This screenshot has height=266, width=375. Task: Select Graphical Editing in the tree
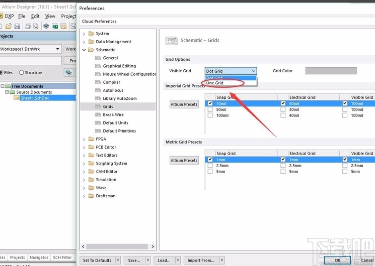tap(119, 66)
